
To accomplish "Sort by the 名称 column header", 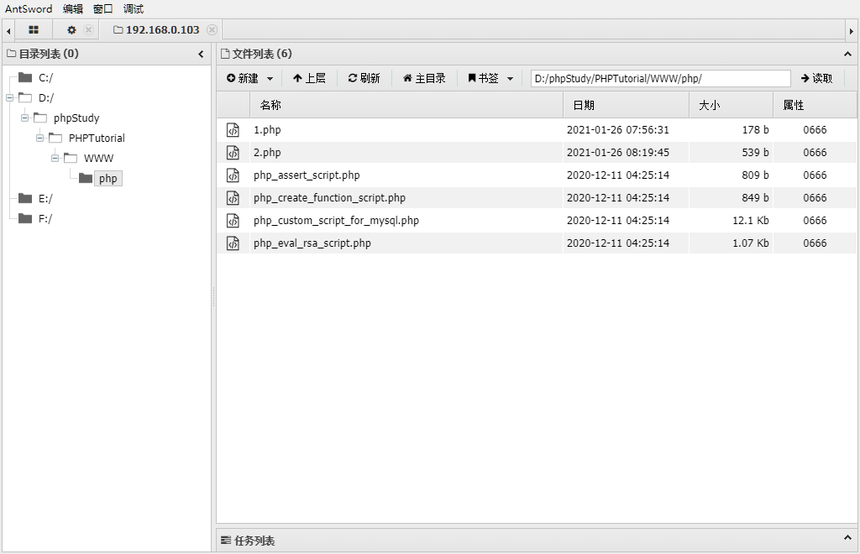I will (x=406, y=105).
